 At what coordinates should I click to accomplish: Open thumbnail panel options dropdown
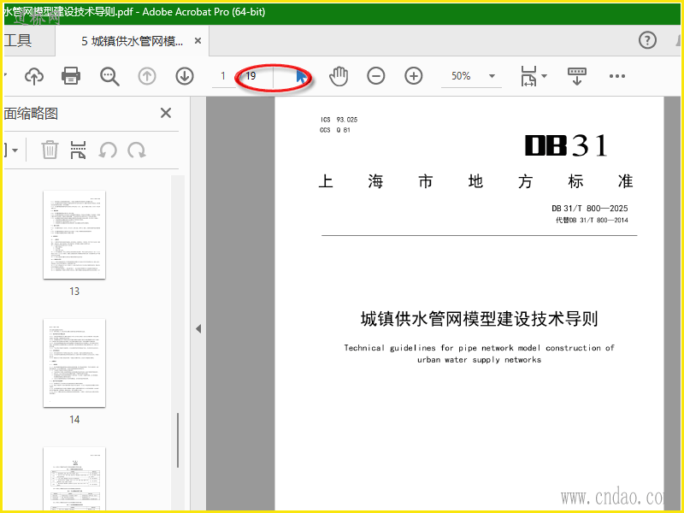(x=15, y=150)
